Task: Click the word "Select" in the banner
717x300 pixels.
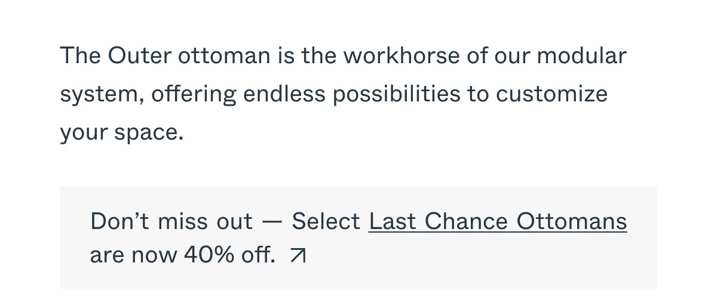Action: click(x=326, y=221)
